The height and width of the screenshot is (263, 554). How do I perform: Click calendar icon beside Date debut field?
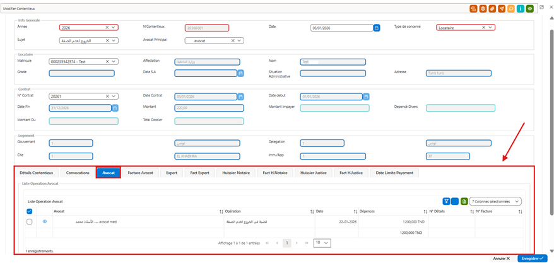tap(367, 96)
